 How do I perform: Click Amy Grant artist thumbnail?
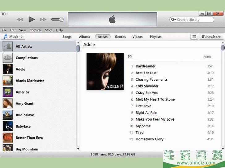tap(8, 103)
